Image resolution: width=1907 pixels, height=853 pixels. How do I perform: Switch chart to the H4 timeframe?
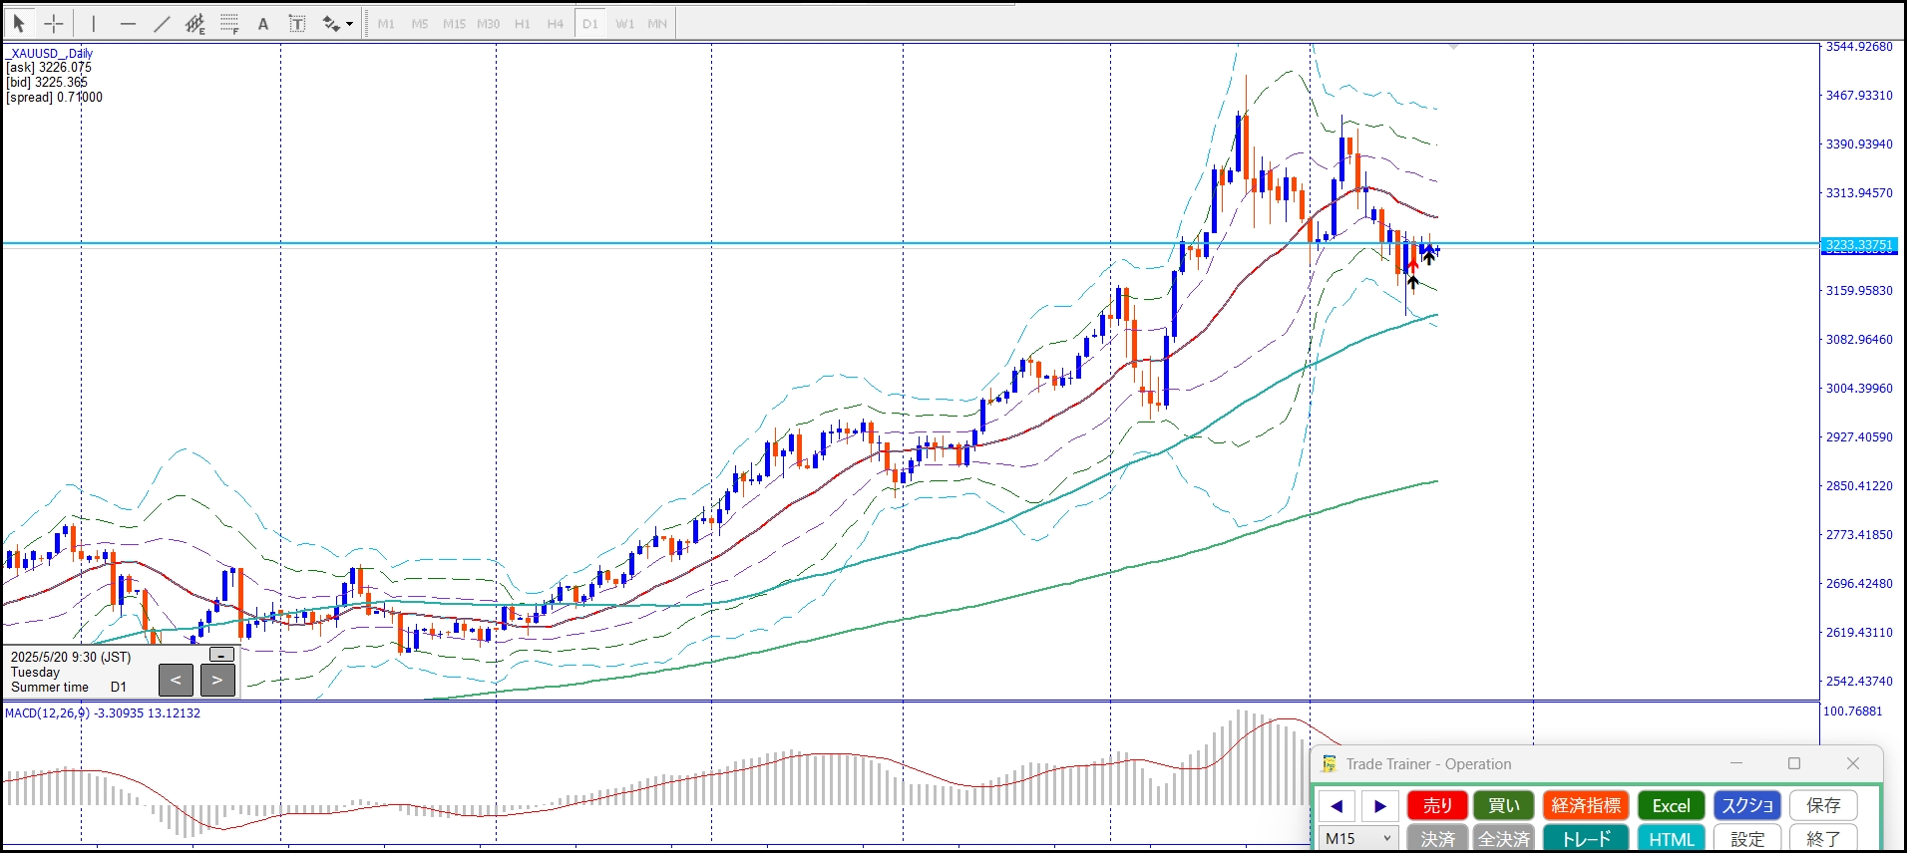(x=556, y=24)
